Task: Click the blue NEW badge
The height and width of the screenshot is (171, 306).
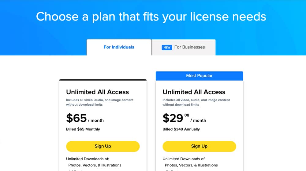Action: click(167, 47)
